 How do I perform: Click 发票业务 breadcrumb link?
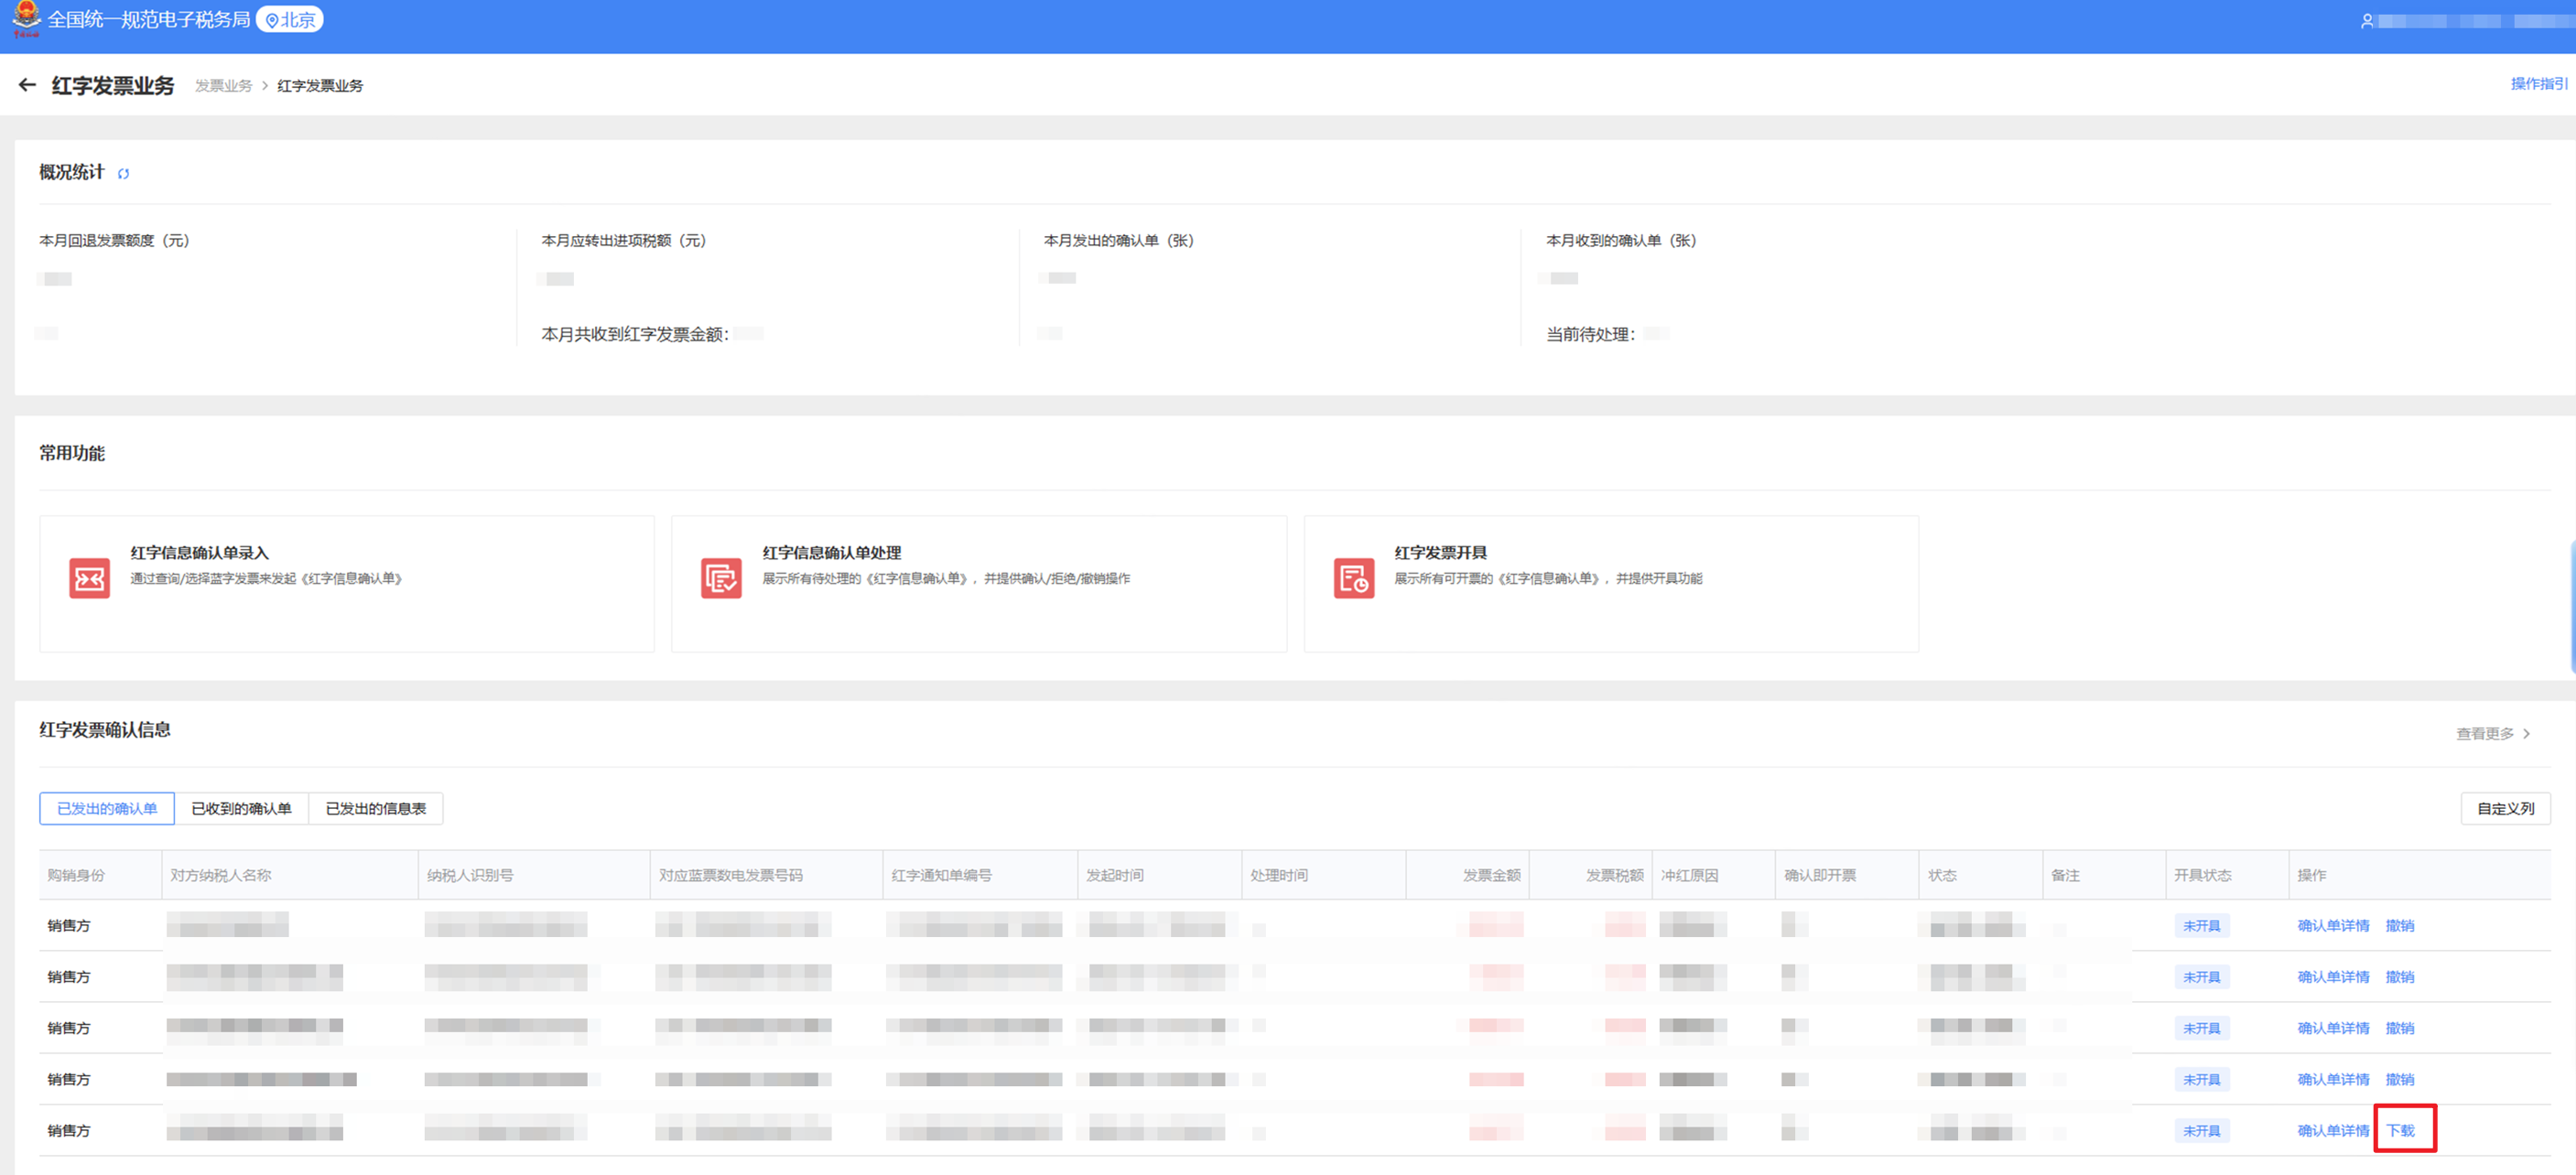coord(223,86)
